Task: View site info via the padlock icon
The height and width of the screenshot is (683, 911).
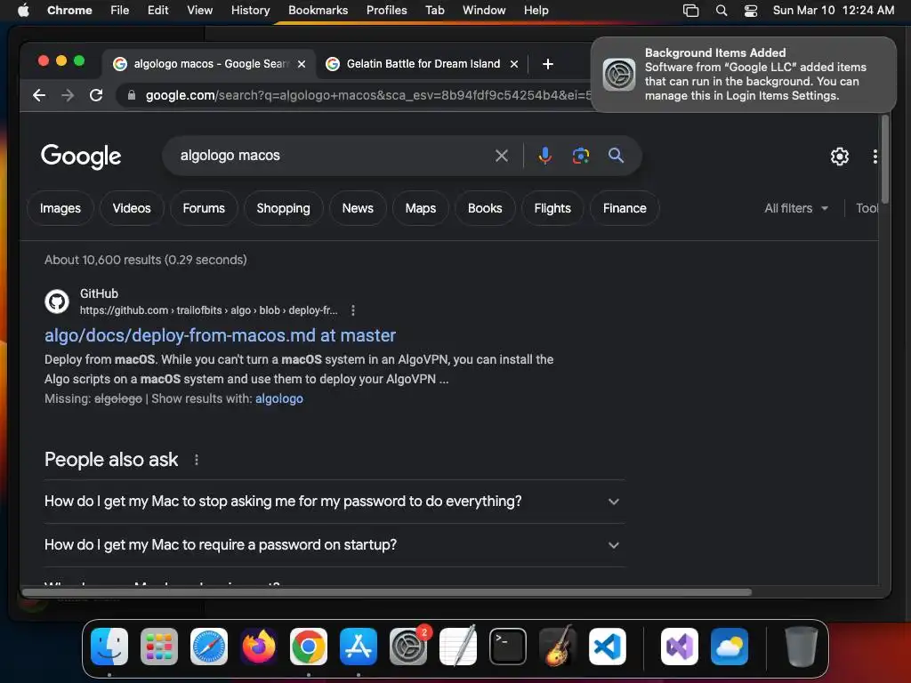Action: (132, 95)
